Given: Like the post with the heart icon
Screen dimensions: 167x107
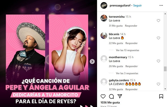Looking at the screenshot, I should click(103, 96).
